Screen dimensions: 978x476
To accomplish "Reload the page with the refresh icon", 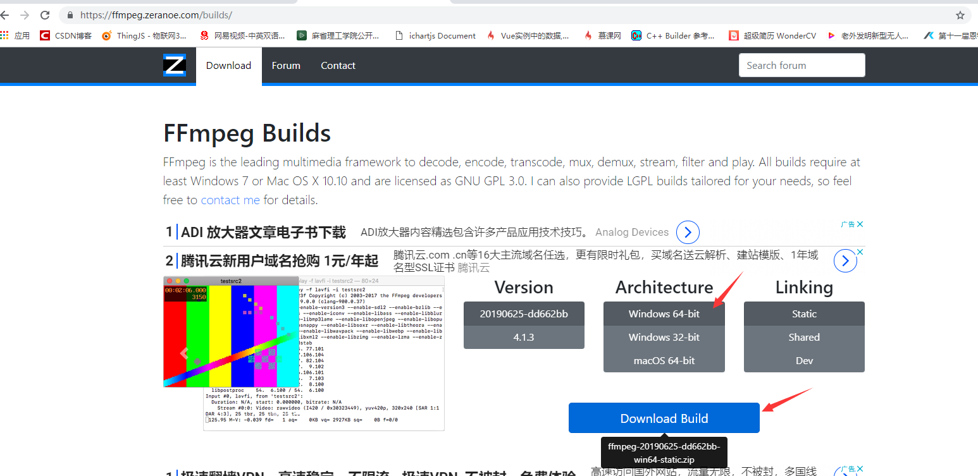I will point(45,15).
